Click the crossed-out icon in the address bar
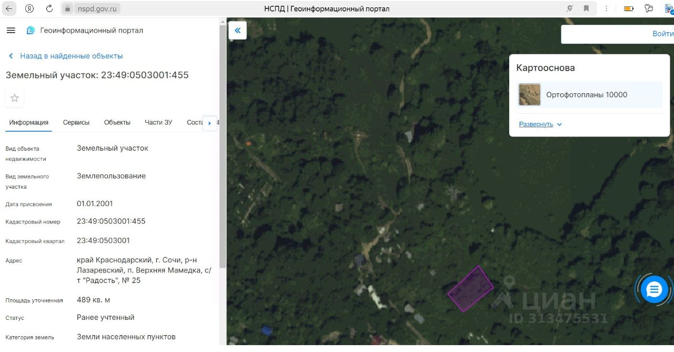Viewport: 674px width, 352px height. click(x=570, y=8)
